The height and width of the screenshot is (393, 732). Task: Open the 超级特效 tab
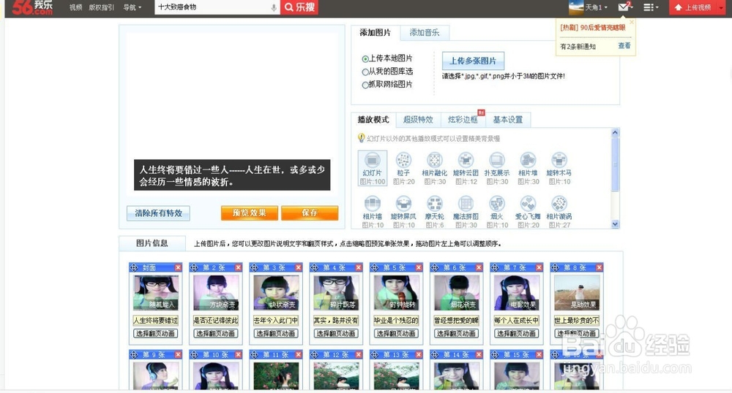coord(418,120)
